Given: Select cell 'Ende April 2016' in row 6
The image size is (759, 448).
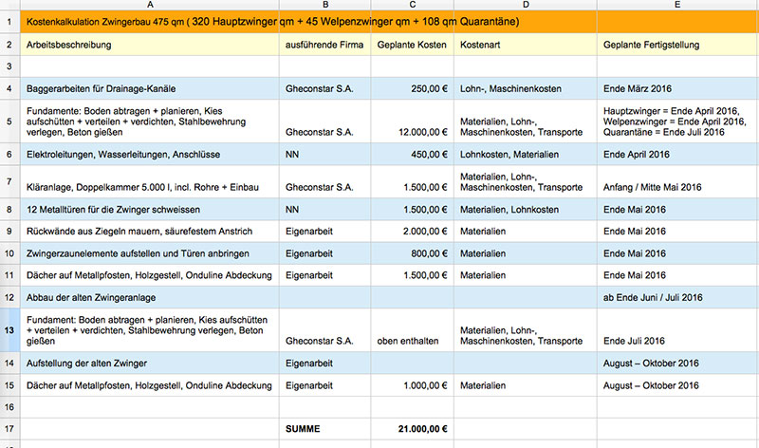Looking at the screenshot, I should [x=677, y=155].
